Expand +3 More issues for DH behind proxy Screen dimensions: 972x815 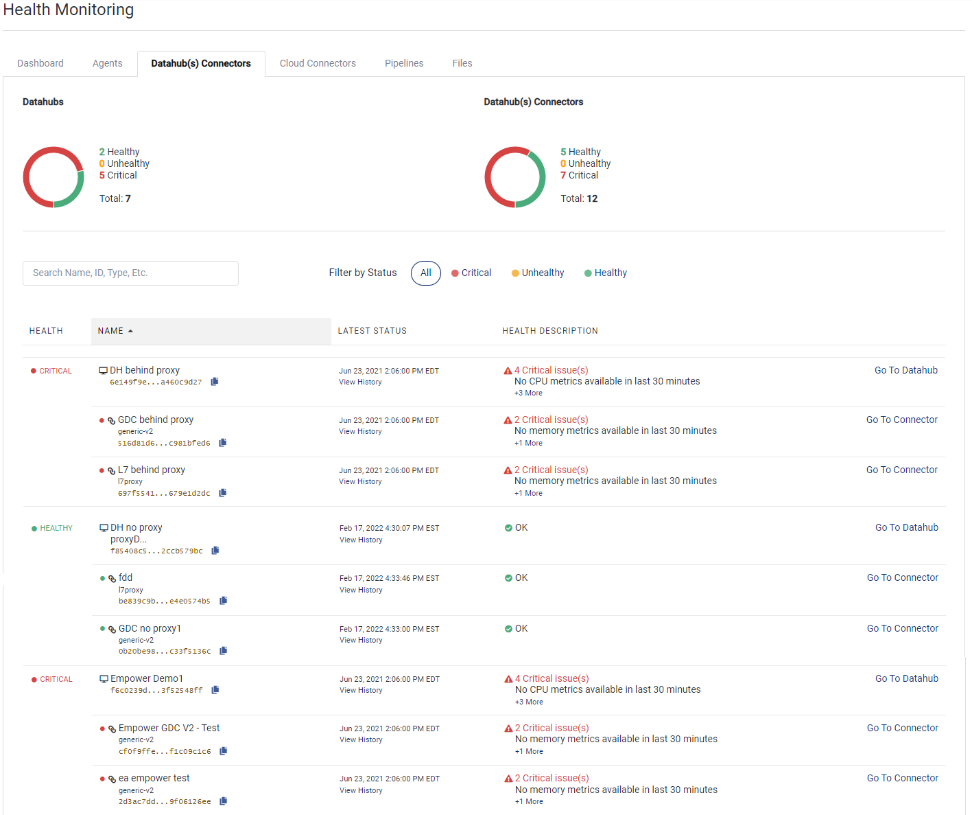[528, 393]
